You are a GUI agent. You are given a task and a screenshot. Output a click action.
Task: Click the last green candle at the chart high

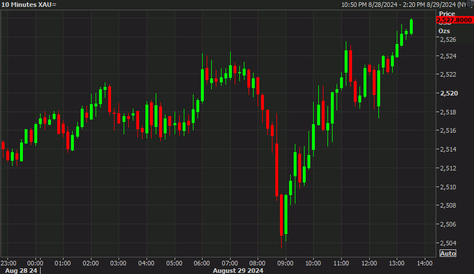pyautogui.click(x=412, y=26)
